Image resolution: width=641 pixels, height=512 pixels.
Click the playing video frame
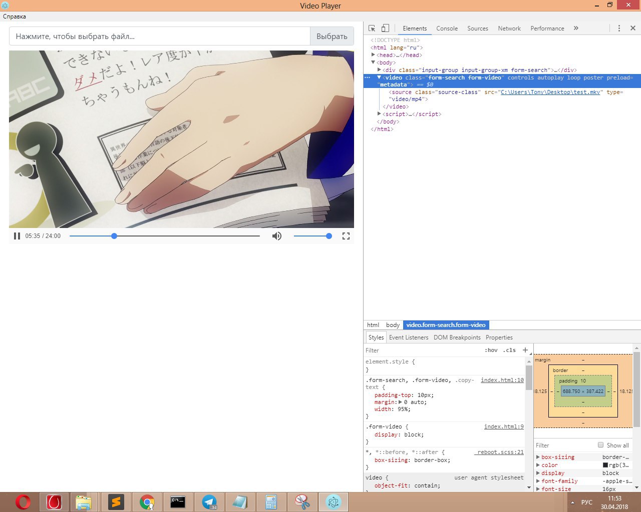coord(181,139)
